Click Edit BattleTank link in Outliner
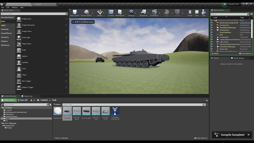The height and width of the screenshot is (143, 254). (245, 23)
